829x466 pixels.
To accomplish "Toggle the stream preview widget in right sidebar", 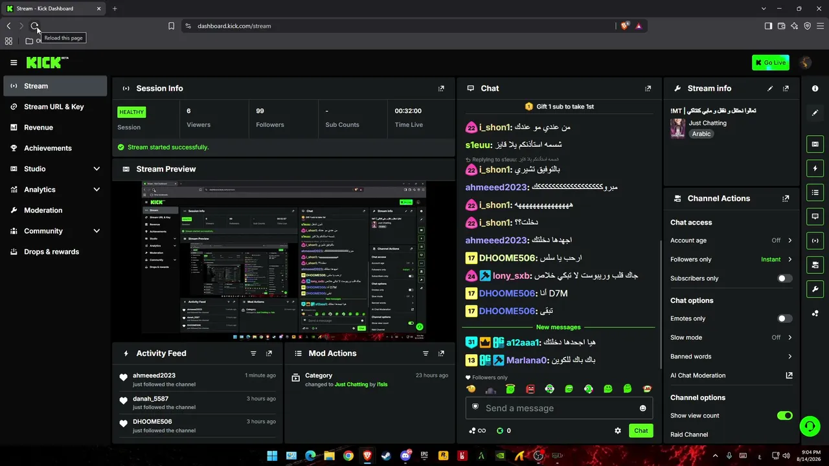I will 815,144.
